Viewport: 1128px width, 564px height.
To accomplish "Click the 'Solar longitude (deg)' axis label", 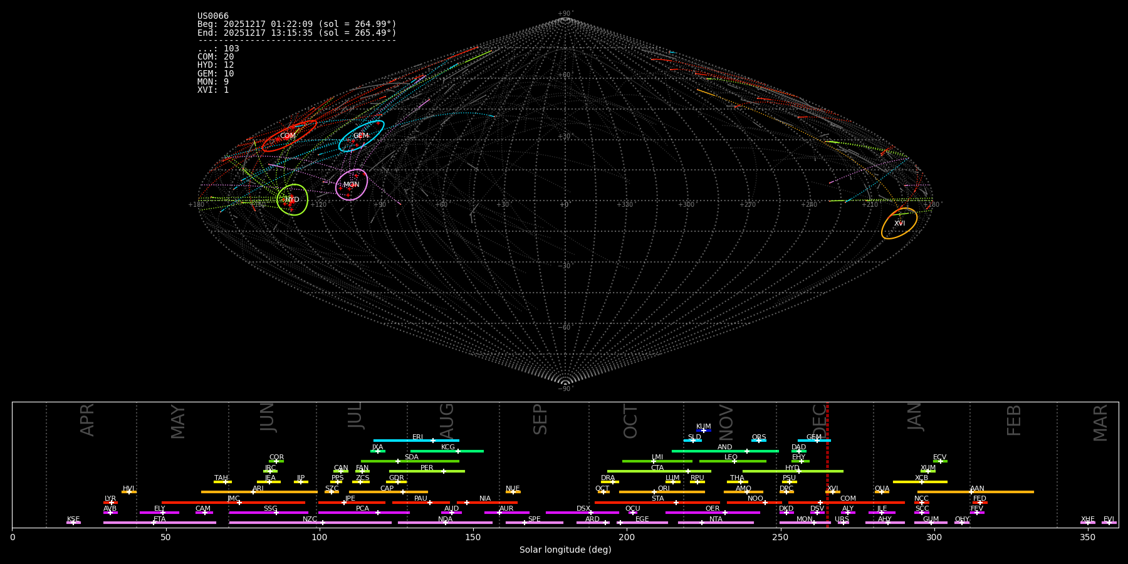I will 565,550.
